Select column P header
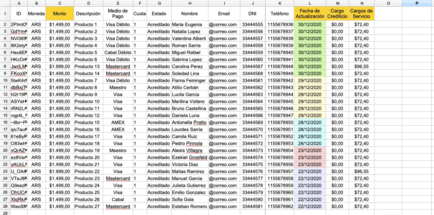434x215 pixels. tap(417, 3)
